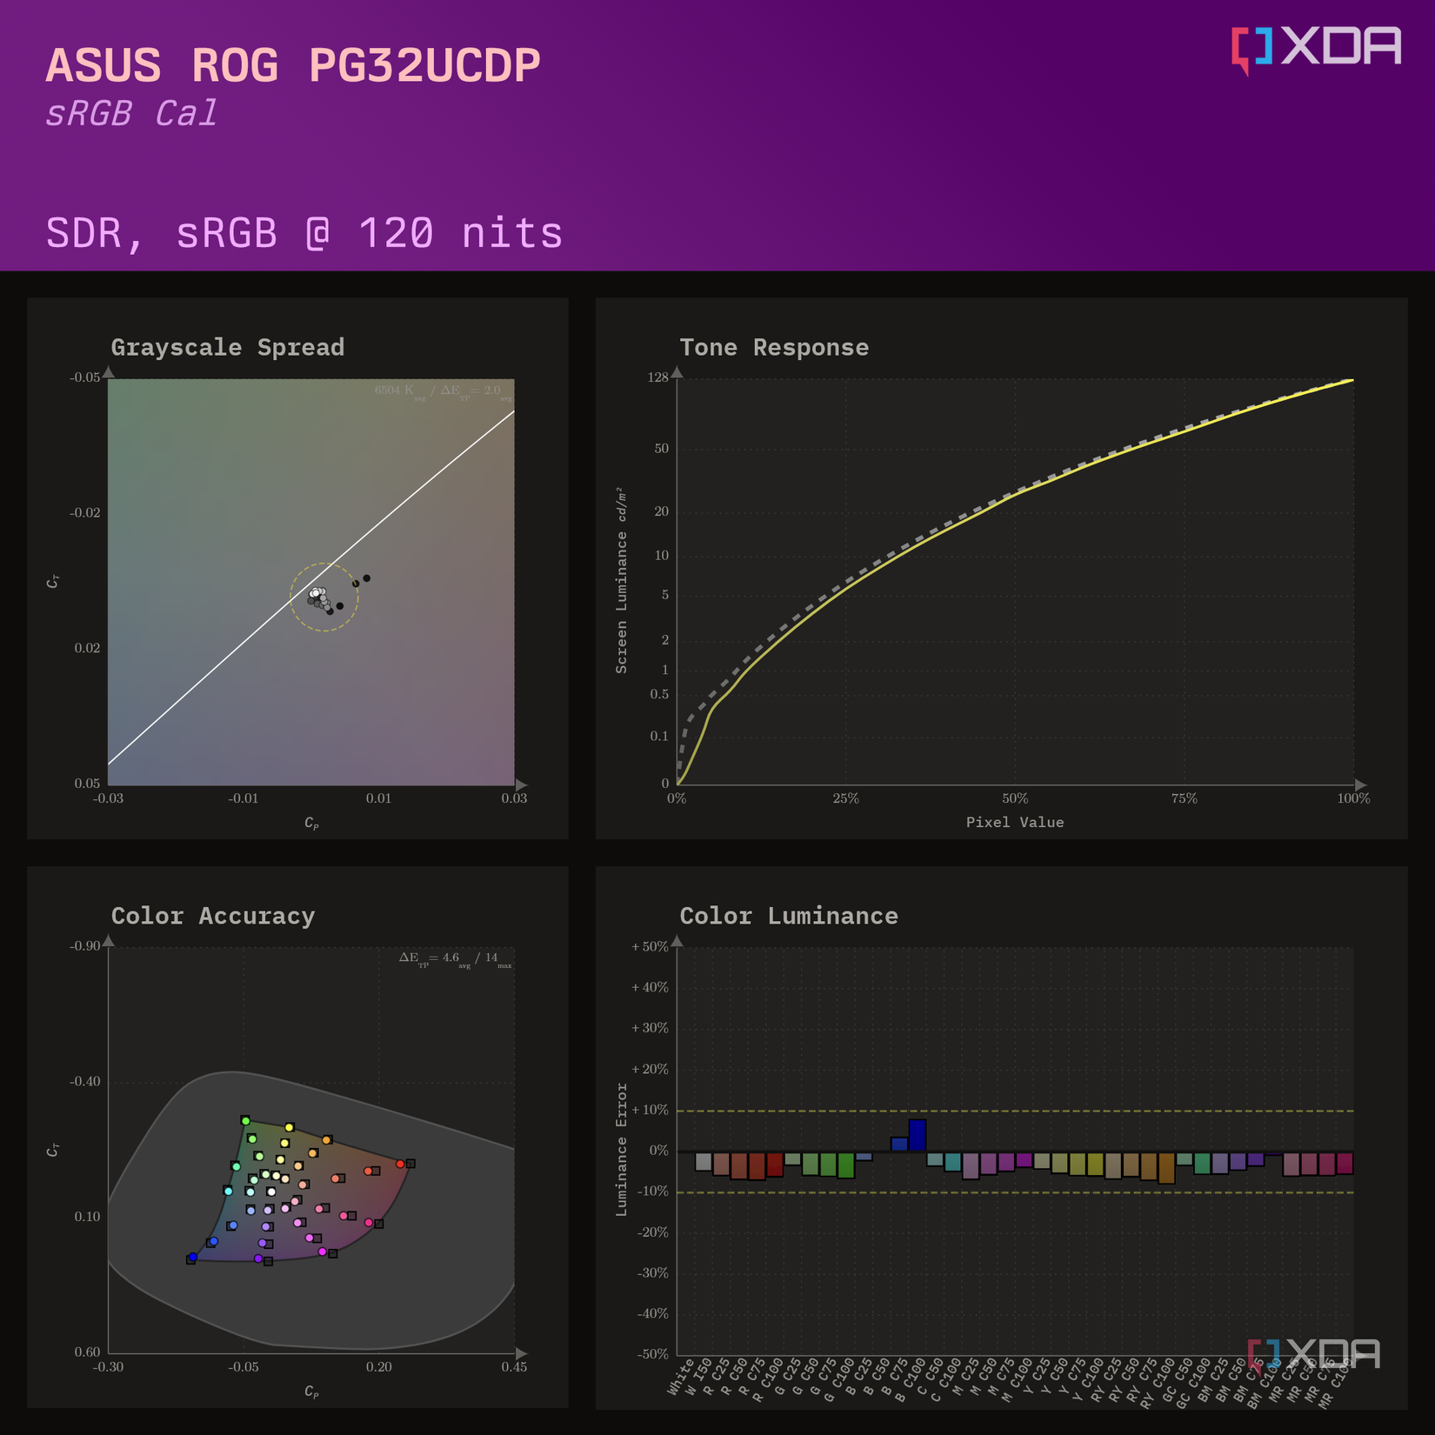Click the 25% tick on Pixel Value axis

845,798
